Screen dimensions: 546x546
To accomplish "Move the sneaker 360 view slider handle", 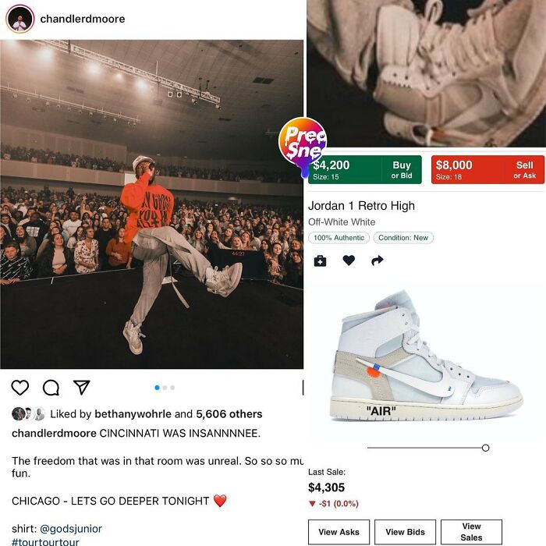I will [x=485, y=448].
